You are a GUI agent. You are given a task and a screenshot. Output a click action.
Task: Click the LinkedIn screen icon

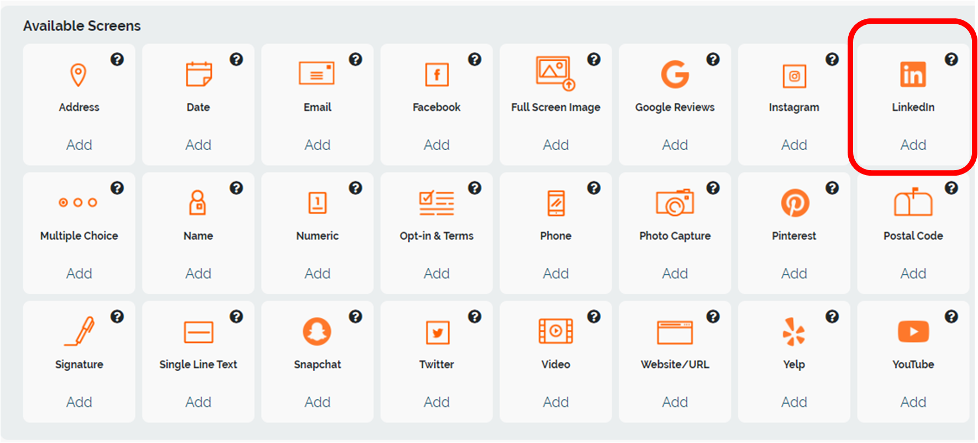[x=913, y=75]
